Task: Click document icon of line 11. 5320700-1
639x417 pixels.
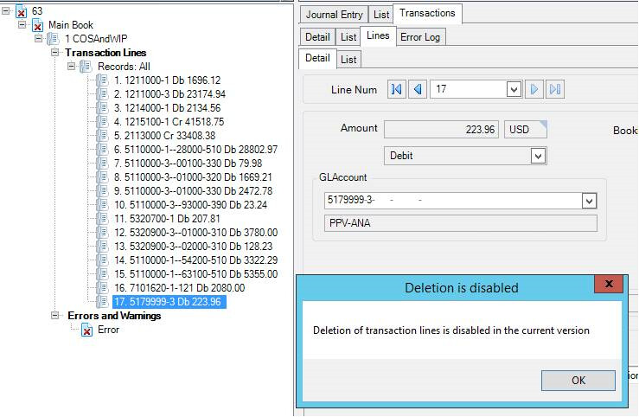Action: [x=102, y=219]
